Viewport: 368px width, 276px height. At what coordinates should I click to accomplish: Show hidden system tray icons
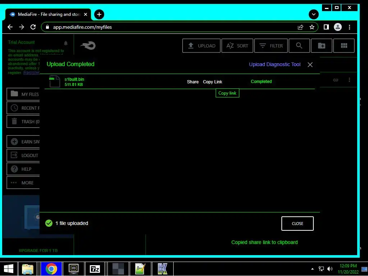click(312, 269)
